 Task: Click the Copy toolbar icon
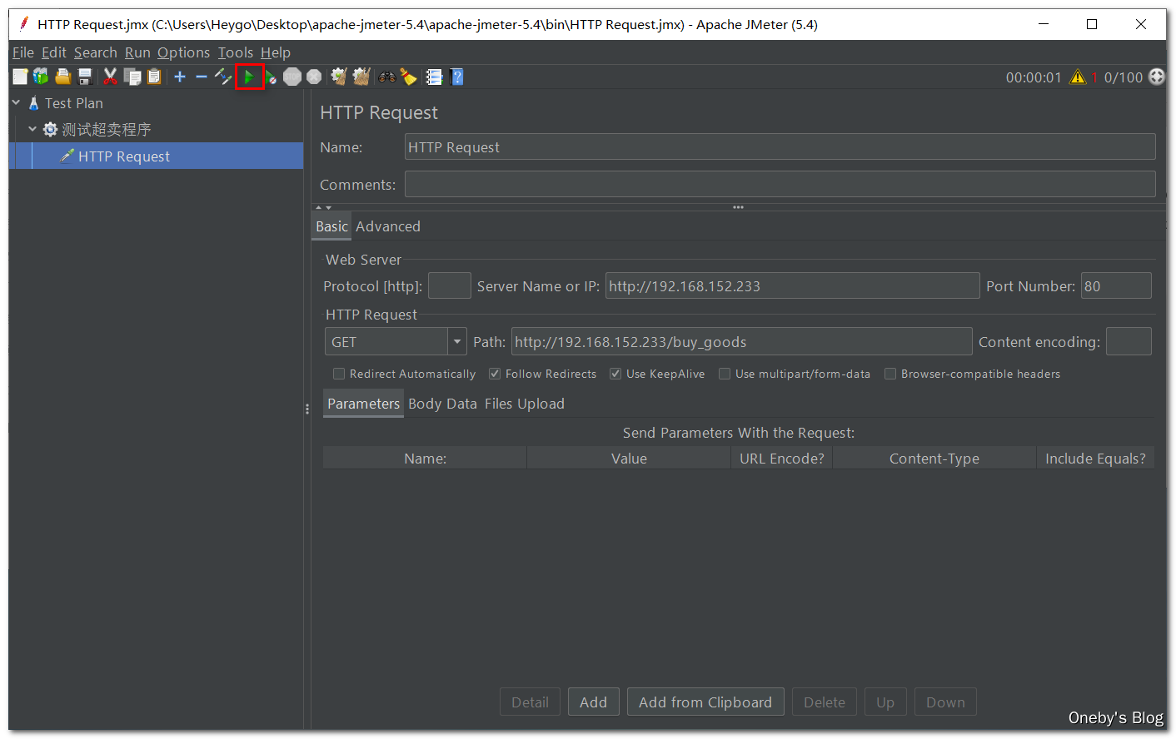(x=132, y=77)
